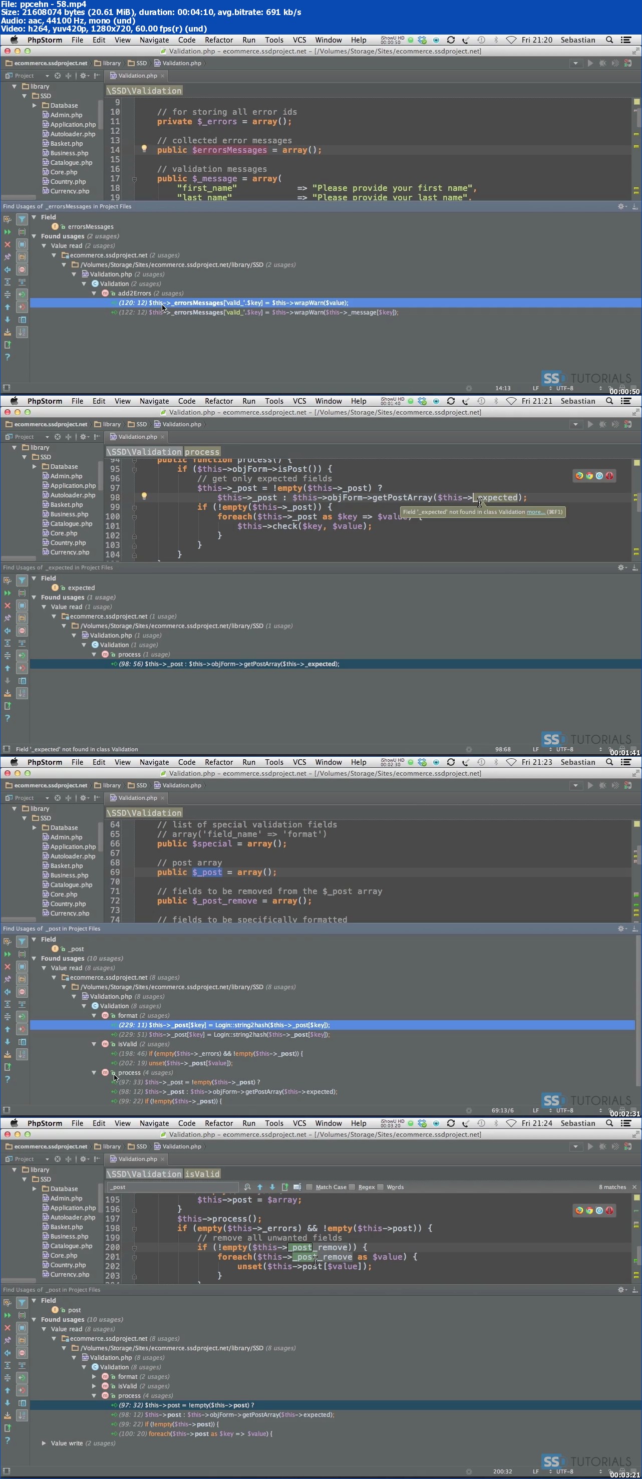Select Validation.php editor tab in the Fri 21:20 window
The image size is (642, 1479).
click(x=137, y=76)
